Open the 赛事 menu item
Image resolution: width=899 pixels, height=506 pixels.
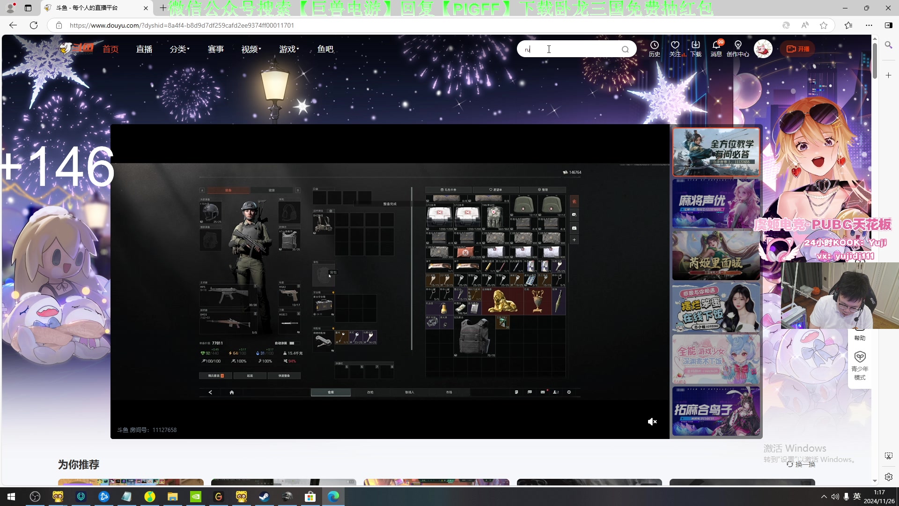click(216, 49)
